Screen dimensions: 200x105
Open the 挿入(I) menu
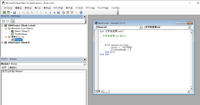37,8
